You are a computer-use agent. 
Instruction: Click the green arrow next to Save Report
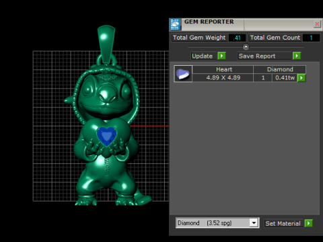[x=297, y=56]
